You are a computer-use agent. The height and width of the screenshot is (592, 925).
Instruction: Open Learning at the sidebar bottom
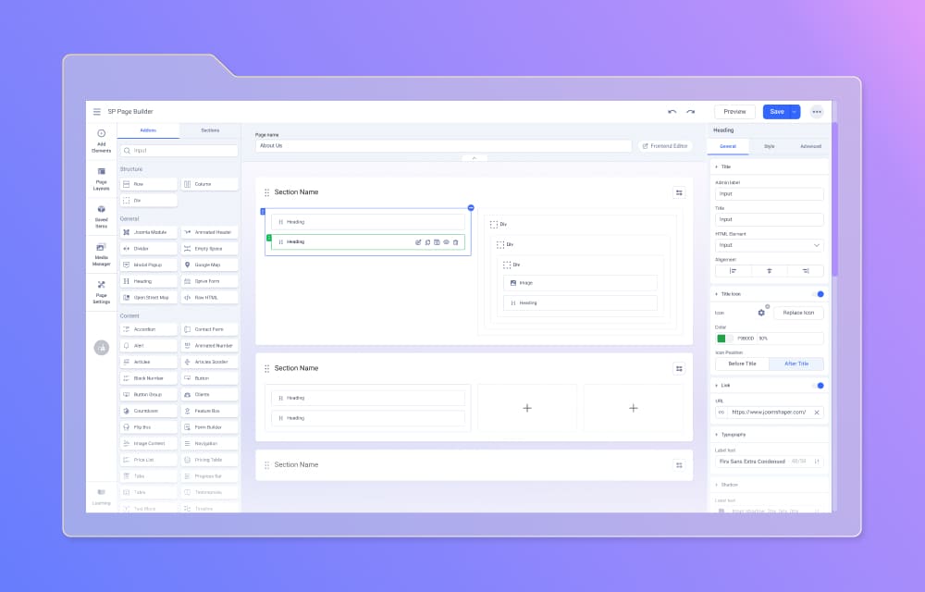102,497
